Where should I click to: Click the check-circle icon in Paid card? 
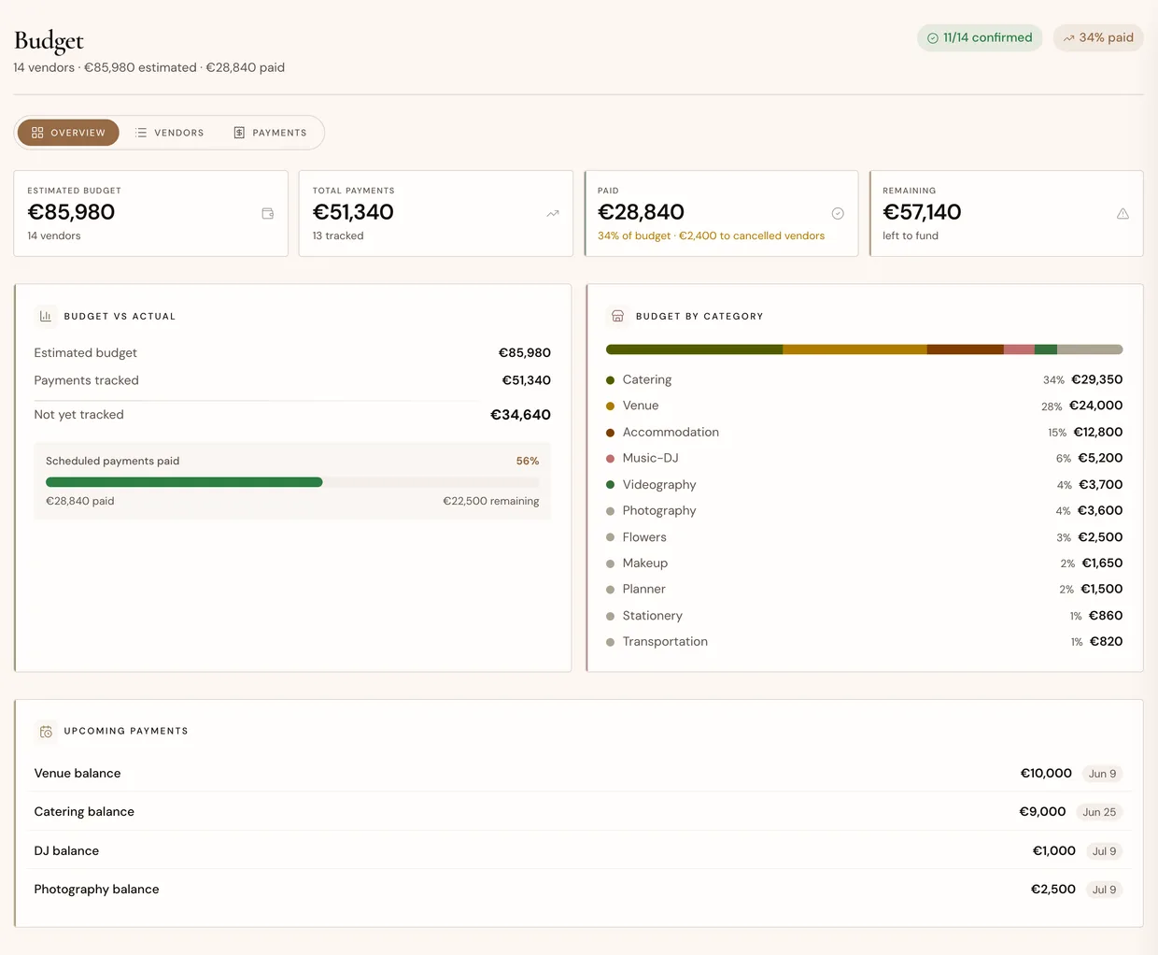pos(838,213)
